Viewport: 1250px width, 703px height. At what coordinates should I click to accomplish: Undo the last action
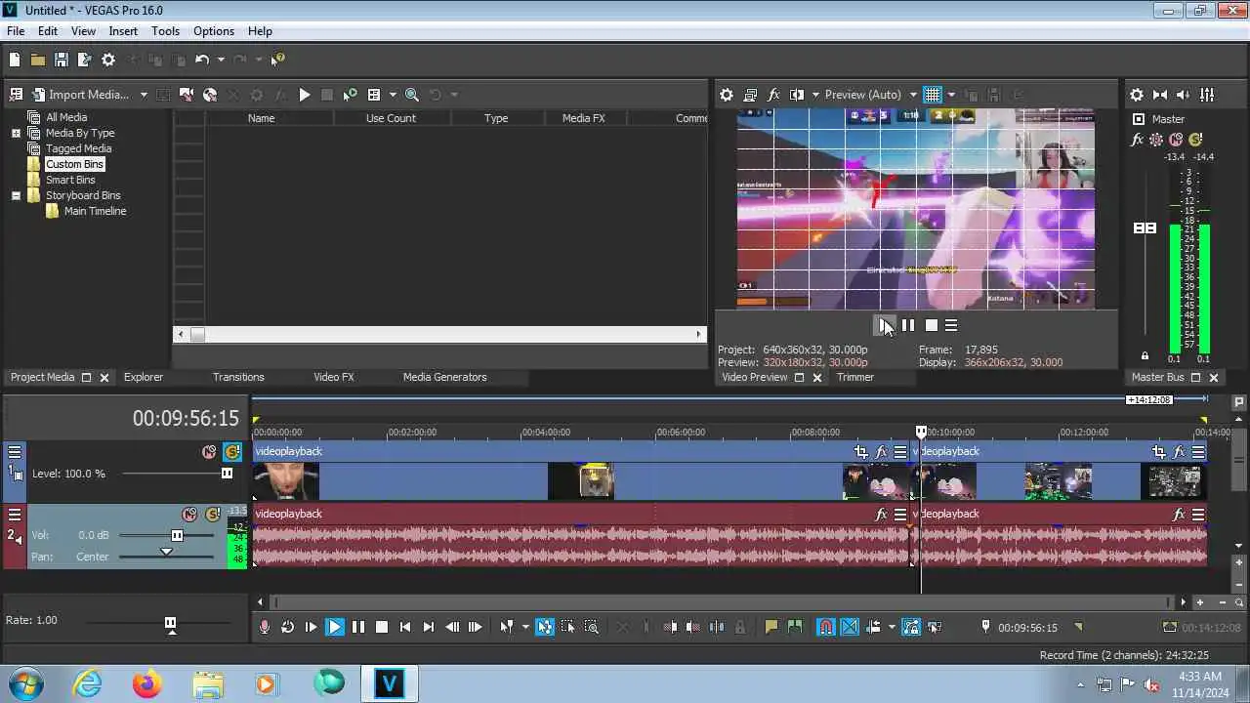[x=202, y=60]
